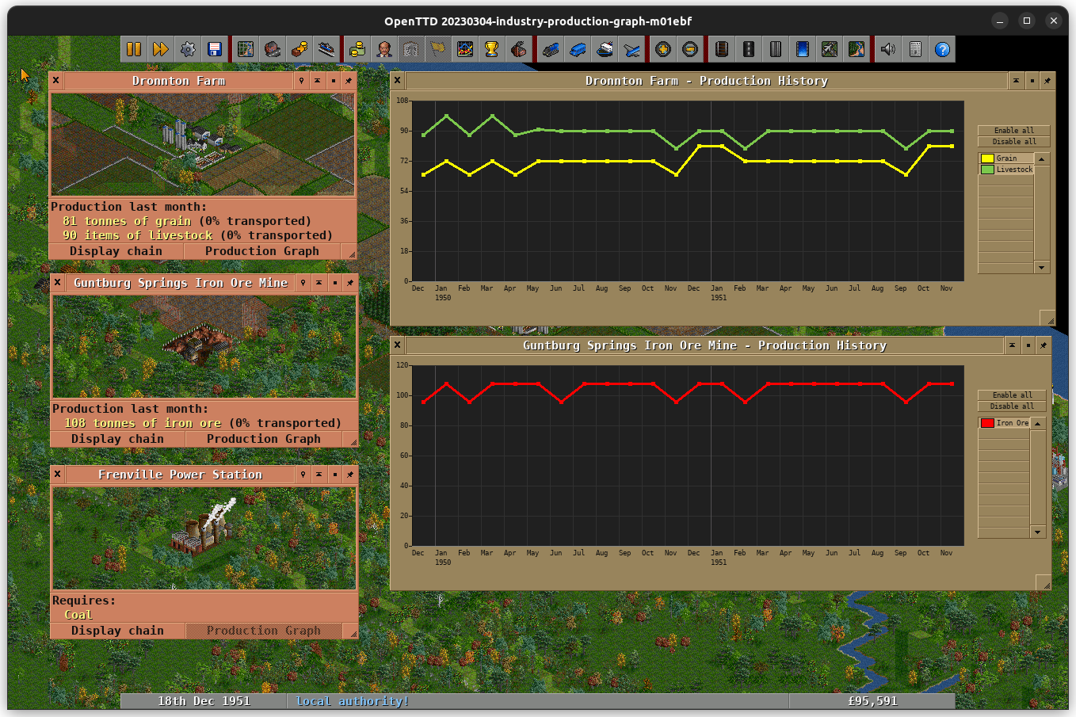Open the game options settings

tap(188, 48)
